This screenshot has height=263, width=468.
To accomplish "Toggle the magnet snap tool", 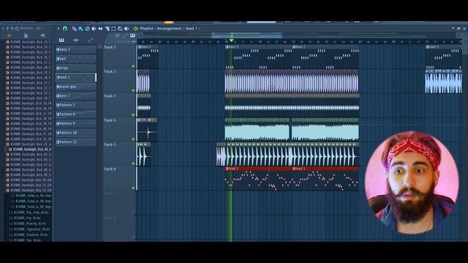I will (65, 28).
